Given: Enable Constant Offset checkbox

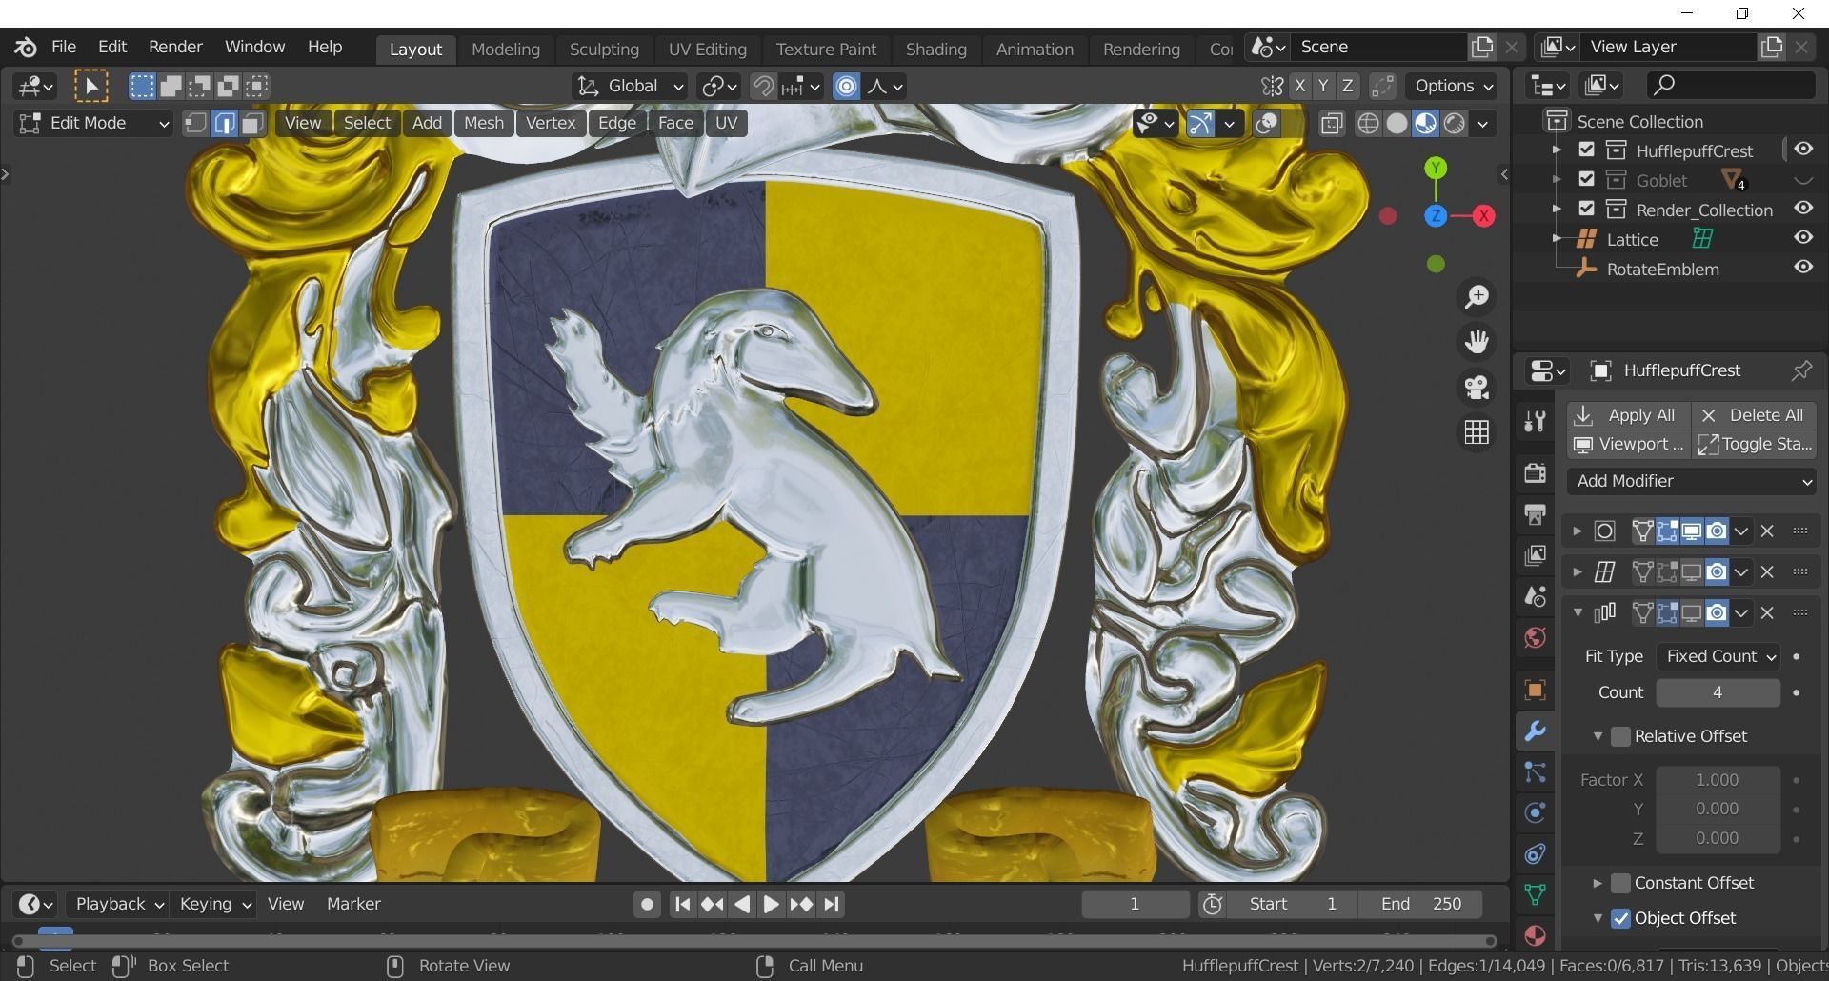Looking at the screenshot, I should [x=1620, y=883].
